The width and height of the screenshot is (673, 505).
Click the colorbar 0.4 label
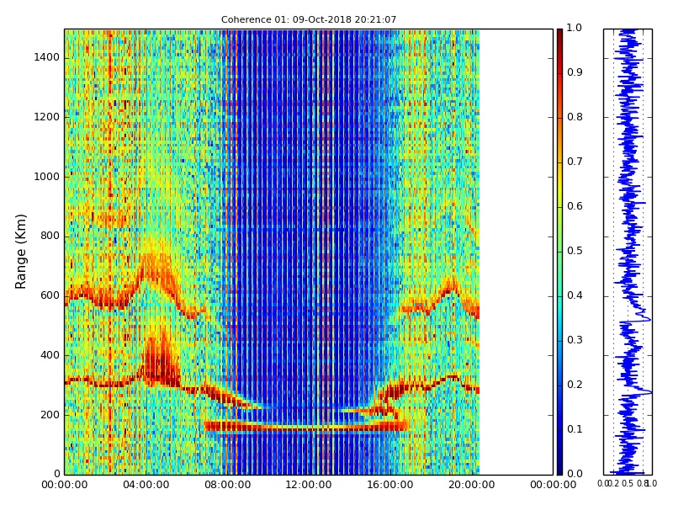click(x=575, y=295)
